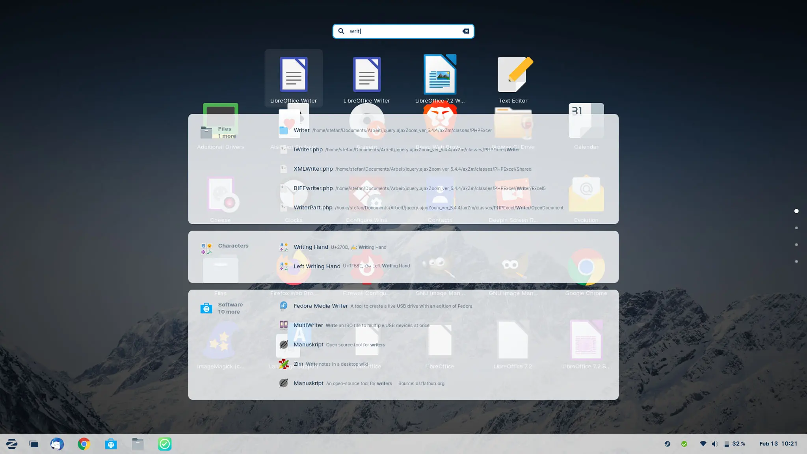
Task: Click inside the 'writ' search box
Action: tap(403, 31)
